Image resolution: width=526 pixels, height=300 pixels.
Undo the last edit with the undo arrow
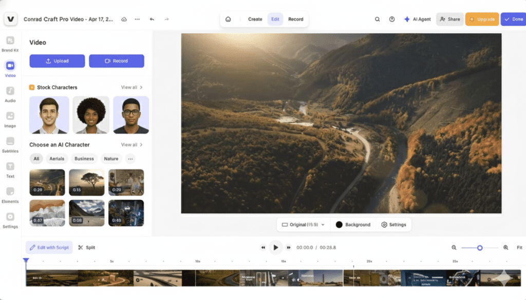[x=152, y=18]
